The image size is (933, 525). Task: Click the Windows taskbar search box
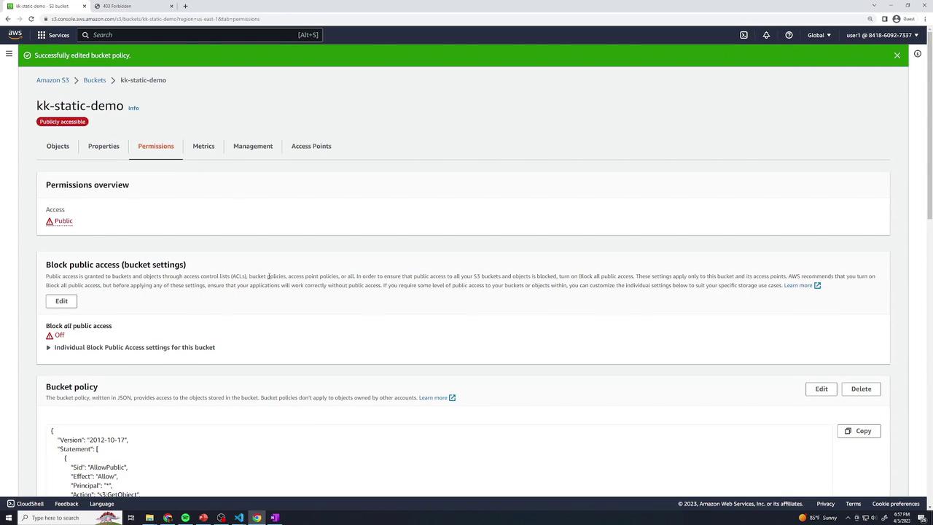(x=71, y=518)
